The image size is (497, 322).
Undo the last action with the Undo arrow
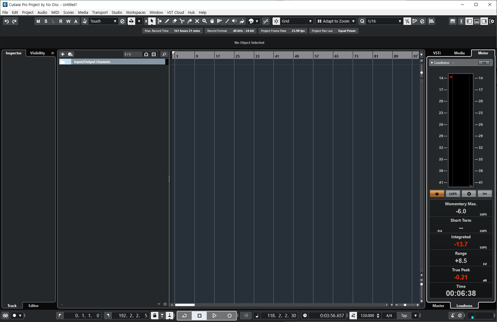coord(7,21)
